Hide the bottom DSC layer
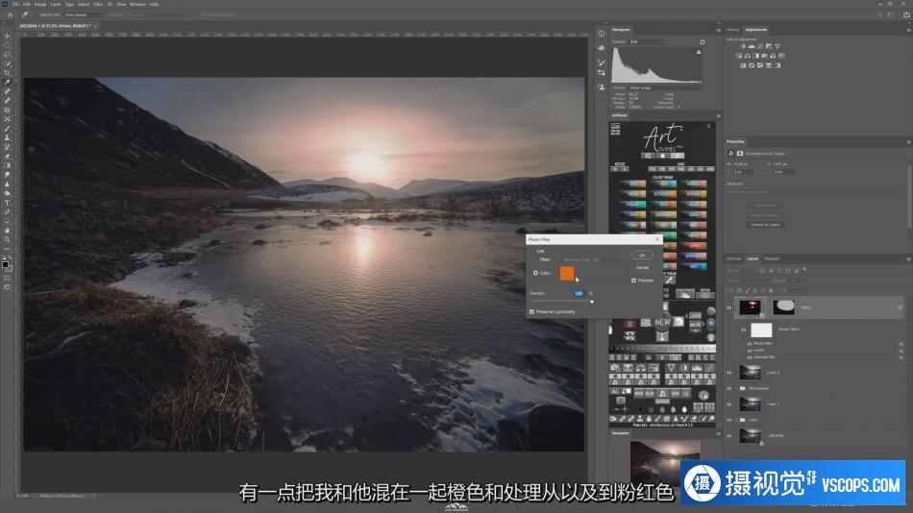The width and height of the screenshot is (913, 513). point(729,435)
